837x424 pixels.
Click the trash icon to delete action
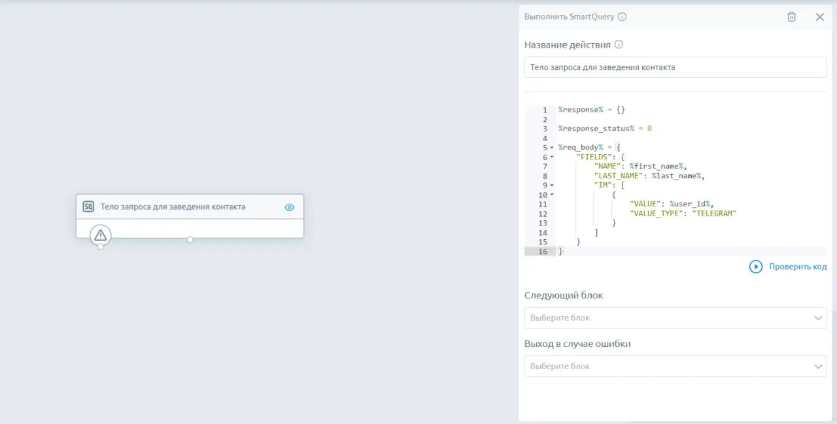click(791, 17)
